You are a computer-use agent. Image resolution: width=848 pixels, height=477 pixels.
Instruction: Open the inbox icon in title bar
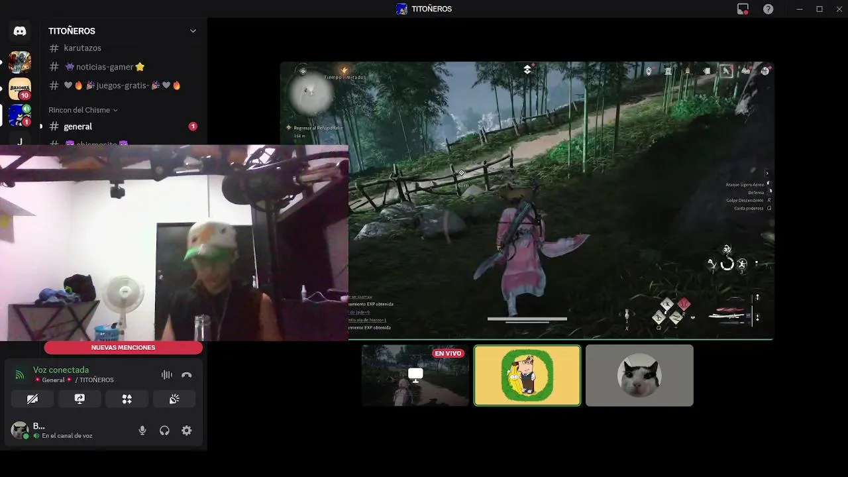tap(743, 9)
